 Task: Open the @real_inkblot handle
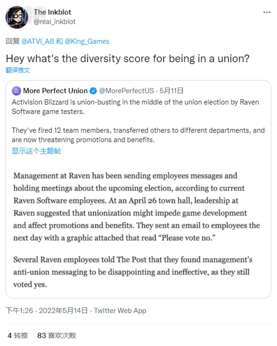click(x=55, y=21)
